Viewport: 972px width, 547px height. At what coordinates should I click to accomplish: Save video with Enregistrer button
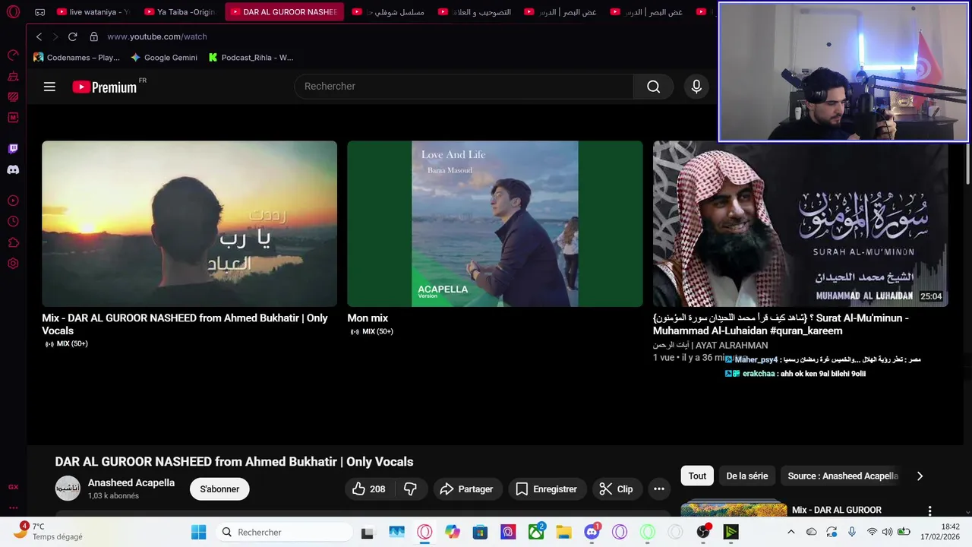[547, 489]
